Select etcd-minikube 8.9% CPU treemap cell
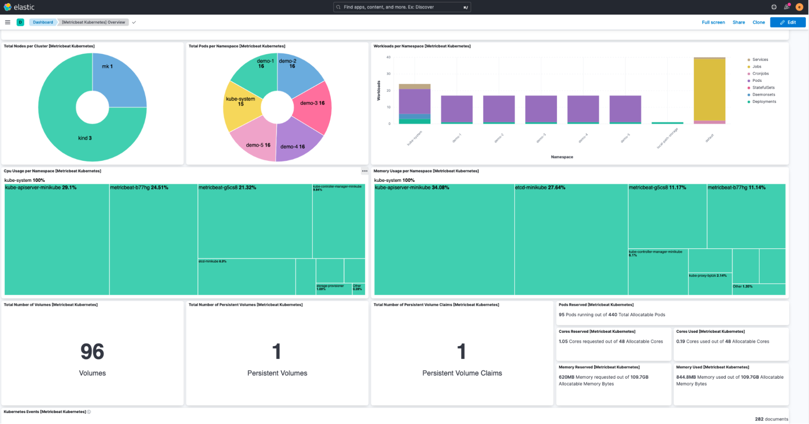The image size is (809, 424). click(x=246, y=277)
